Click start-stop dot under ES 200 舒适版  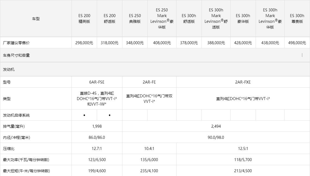110,115
